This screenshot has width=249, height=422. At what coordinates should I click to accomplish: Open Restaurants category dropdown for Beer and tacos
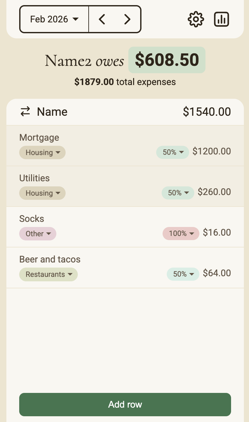point(48,274)
